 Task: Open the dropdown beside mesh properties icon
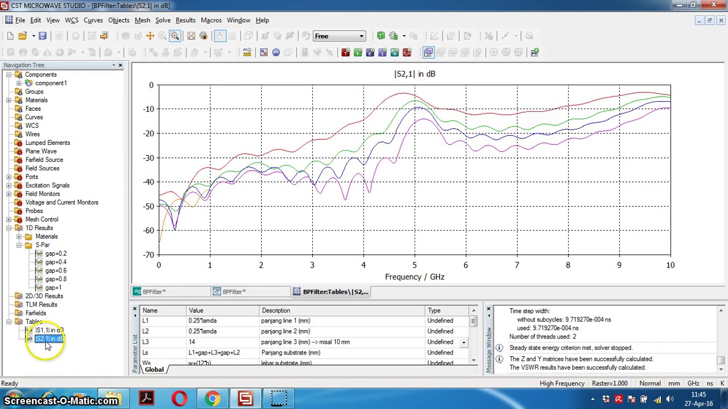pyautogui.click(x=404, y=36)
